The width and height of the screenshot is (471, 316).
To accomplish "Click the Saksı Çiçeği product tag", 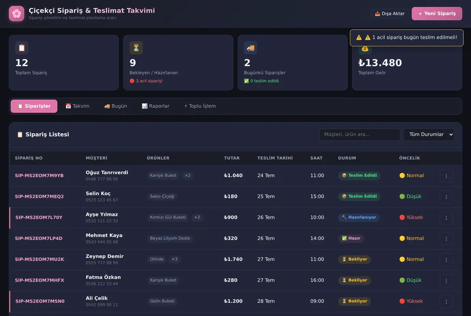I will tap(162, 196).
